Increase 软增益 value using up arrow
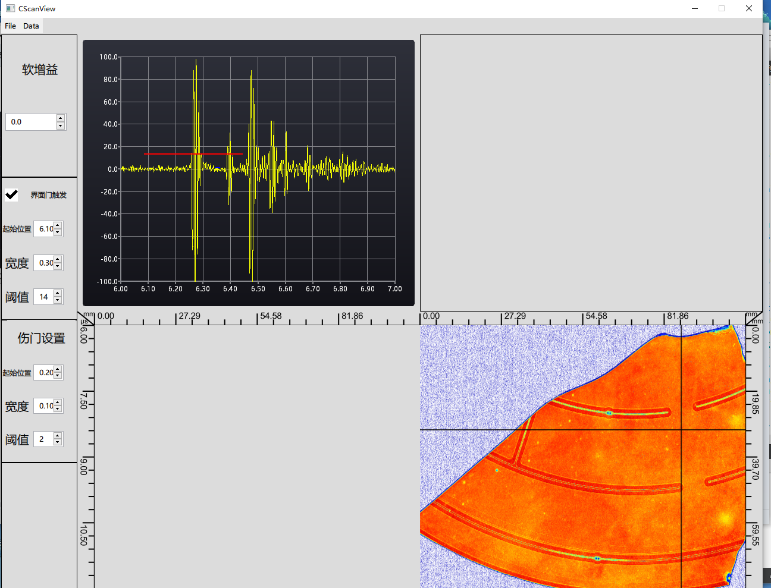 tap(61, 118)
